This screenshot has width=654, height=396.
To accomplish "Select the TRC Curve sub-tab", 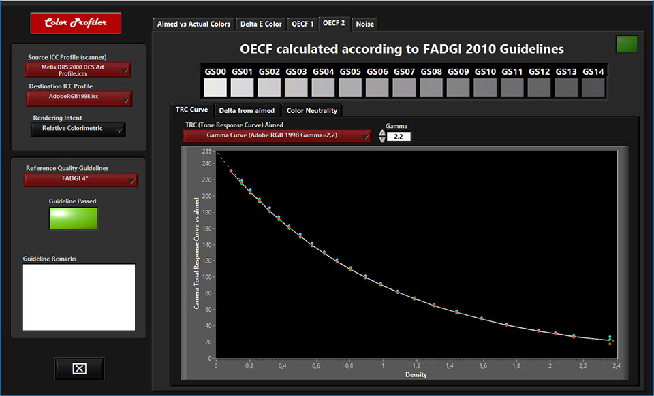I will [192, 110].
